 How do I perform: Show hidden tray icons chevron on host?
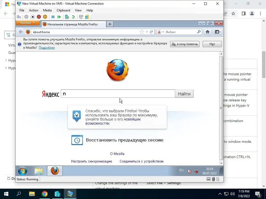tap(220, 194)
